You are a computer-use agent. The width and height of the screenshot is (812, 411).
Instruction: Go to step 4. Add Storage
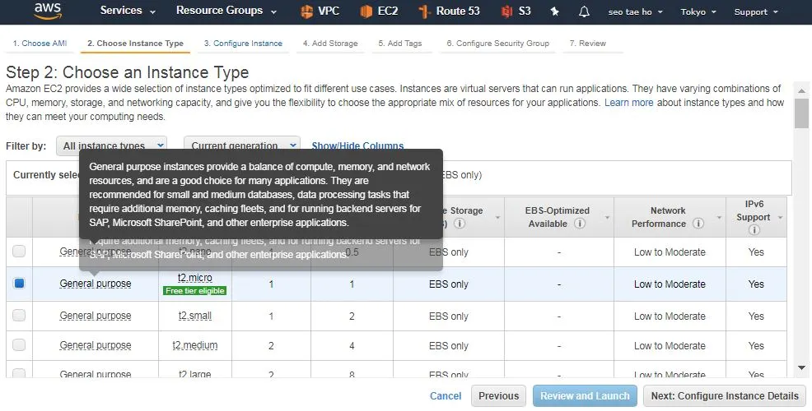[x=330, y=44]
